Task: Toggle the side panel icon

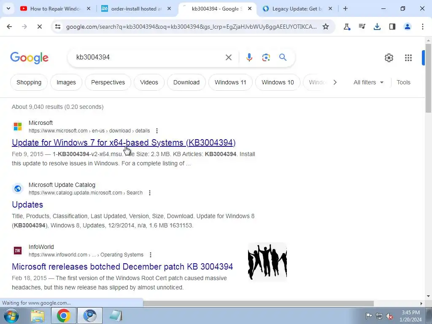Action: pos(392,27)
